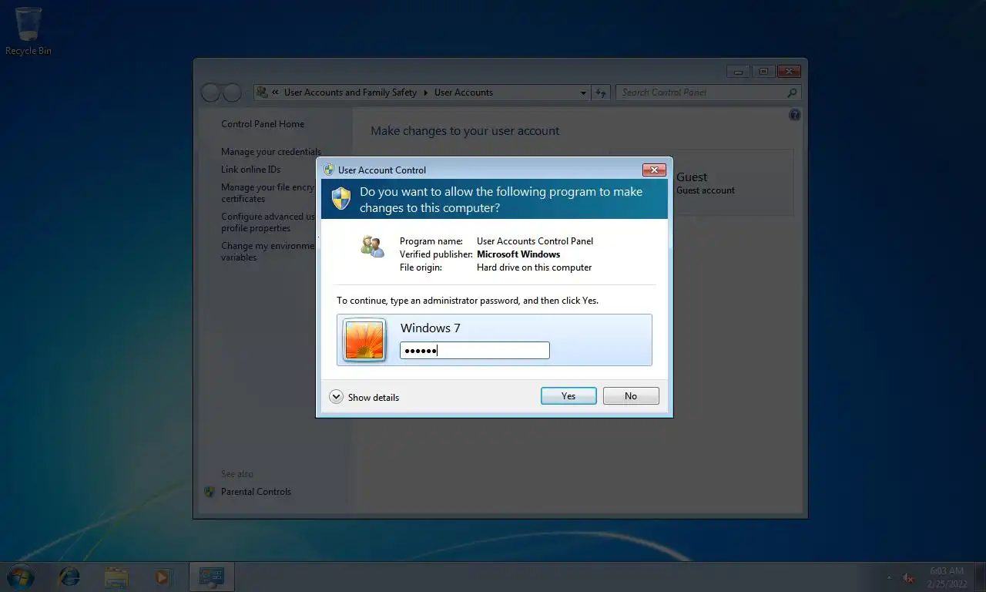Screen dimensions: 986x592
Task: Launch Windows Media Player from taskbar
Action: point(162,577)
